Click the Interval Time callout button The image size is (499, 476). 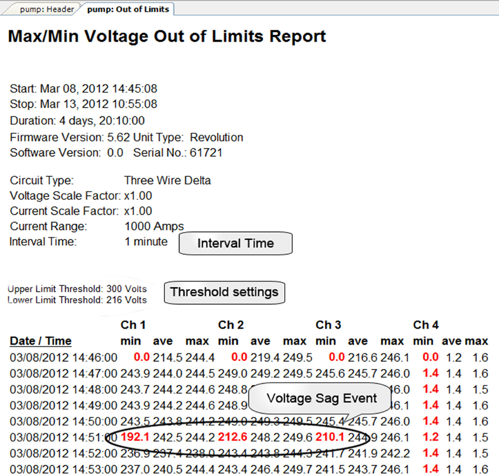pos(235,243)
